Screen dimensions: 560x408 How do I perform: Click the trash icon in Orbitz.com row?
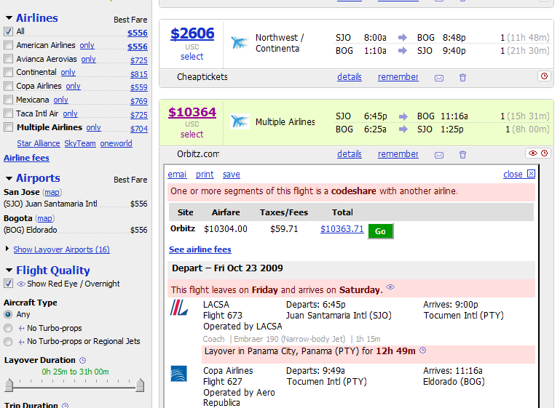462,154
